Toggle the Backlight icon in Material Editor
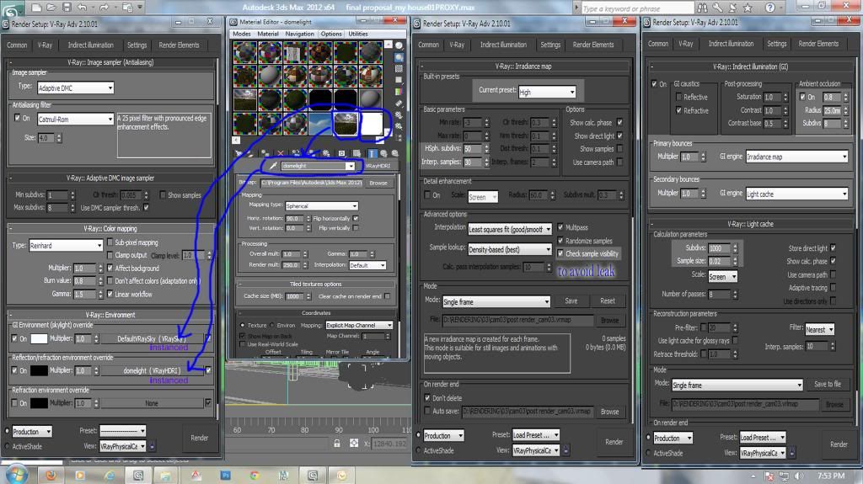The height and width of the screenshot is (484, 863). [399, 57]
